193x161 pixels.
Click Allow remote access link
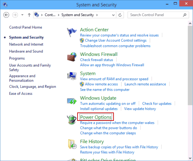point(101,84)
